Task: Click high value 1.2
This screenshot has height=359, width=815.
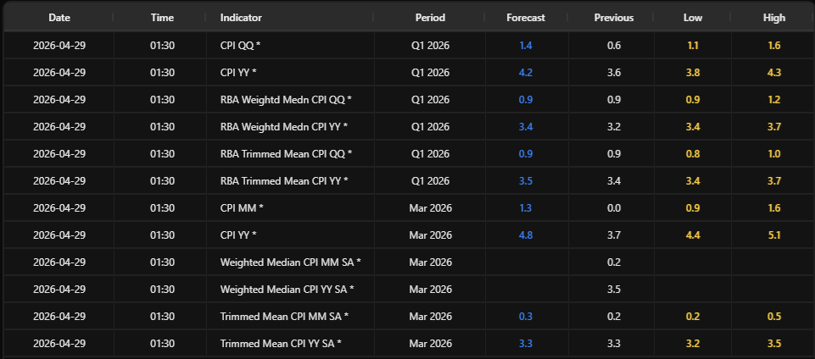Action: pos(774,100)
